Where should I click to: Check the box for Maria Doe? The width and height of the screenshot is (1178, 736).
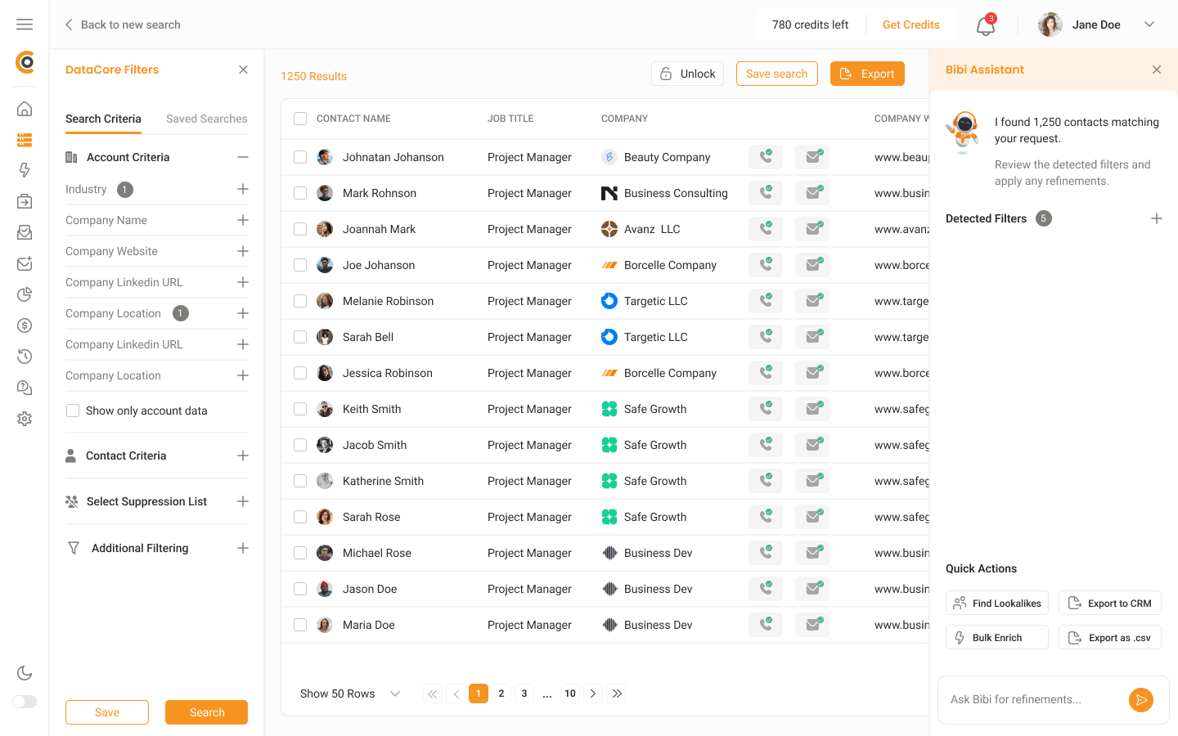click(x=300, y=625)
